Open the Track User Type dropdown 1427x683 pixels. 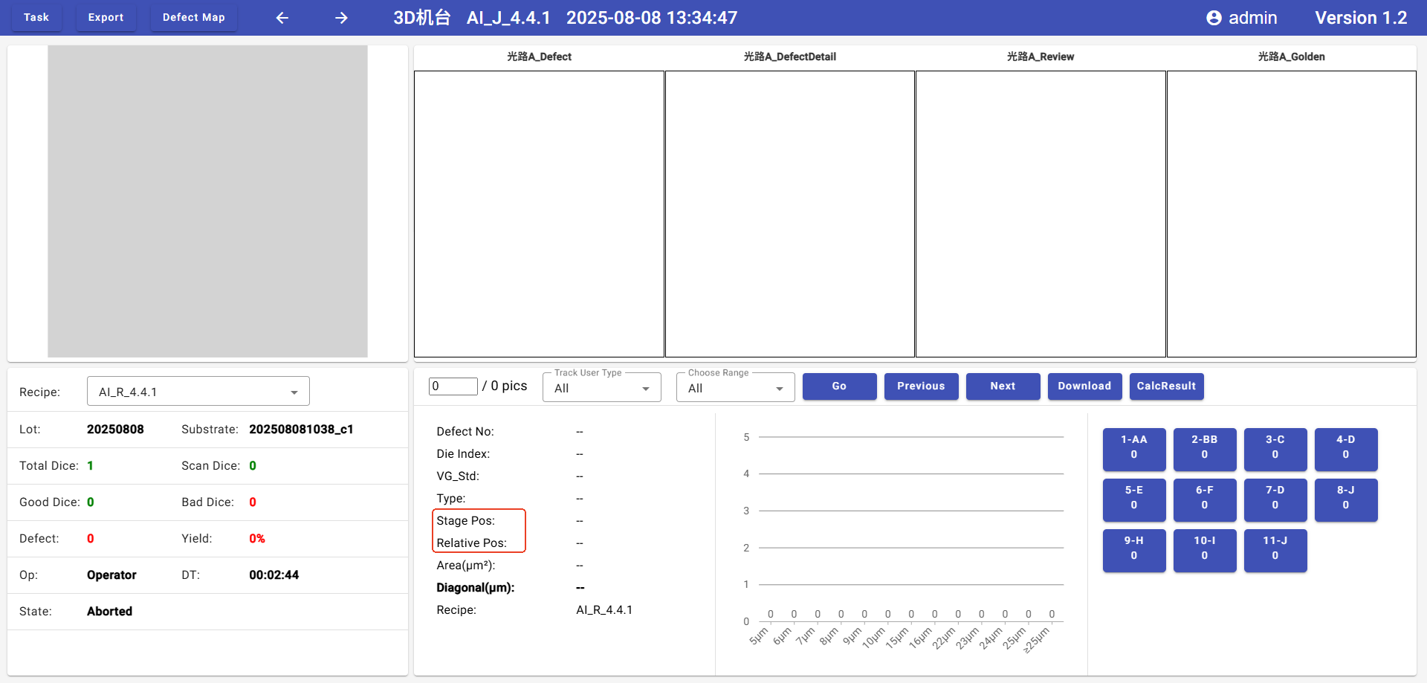[601, 388]
